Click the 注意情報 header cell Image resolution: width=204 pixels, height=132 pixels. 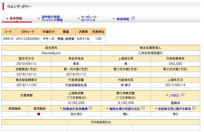click(x=27, y=95)
